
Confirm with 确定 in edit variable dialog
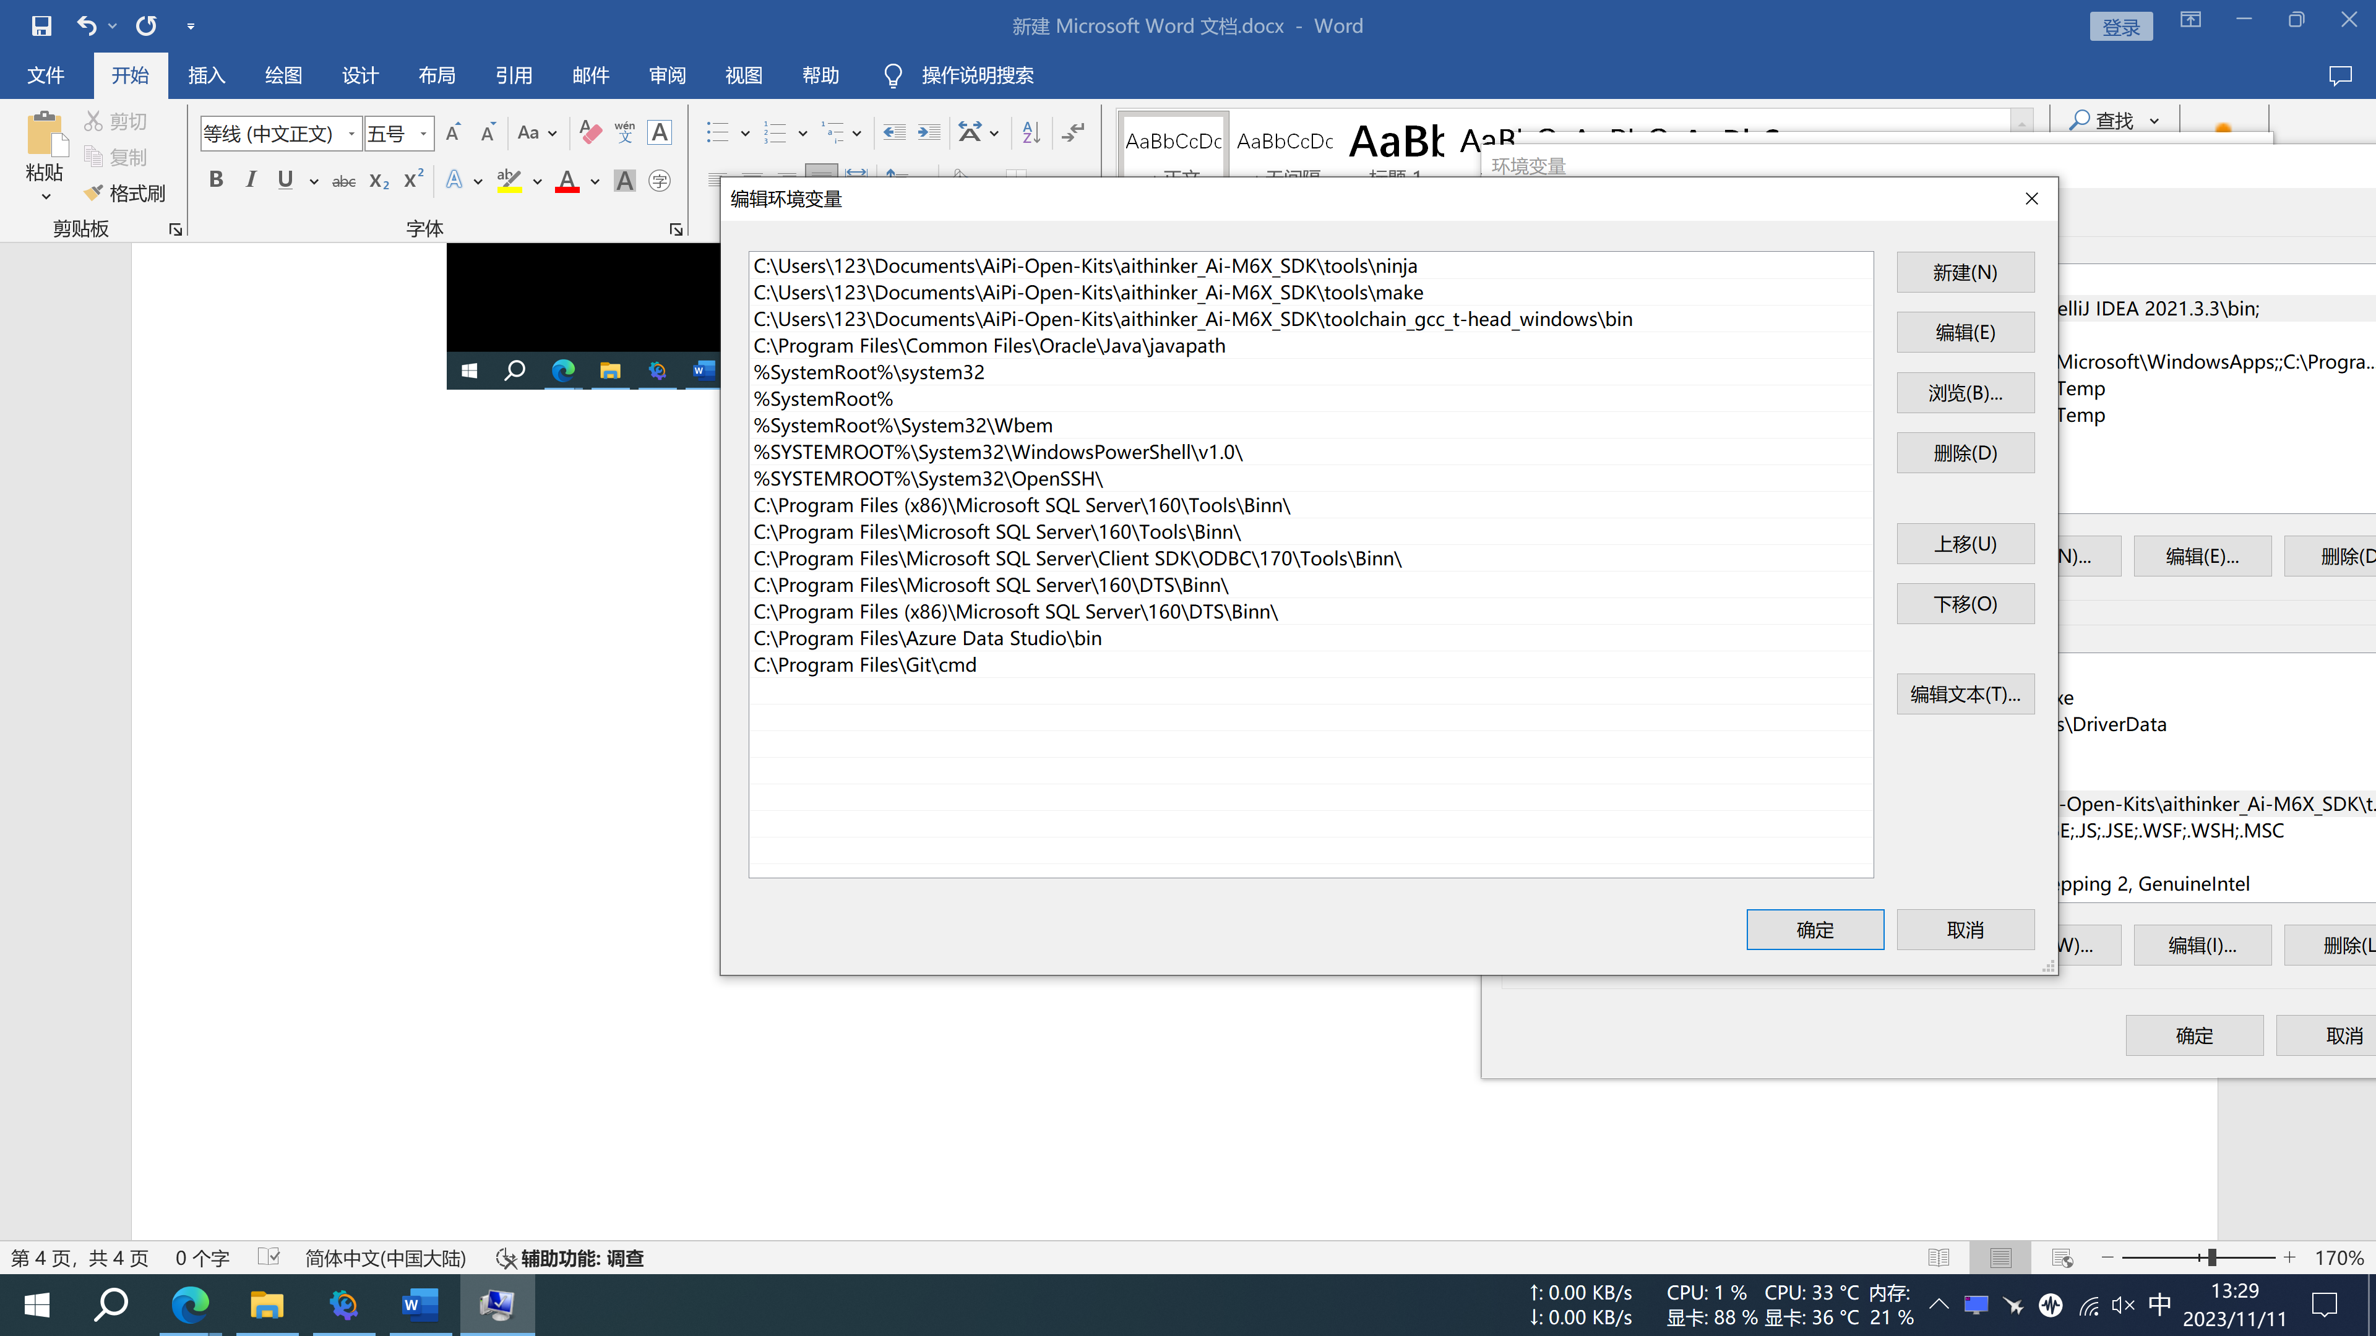tap(1814, 930)
